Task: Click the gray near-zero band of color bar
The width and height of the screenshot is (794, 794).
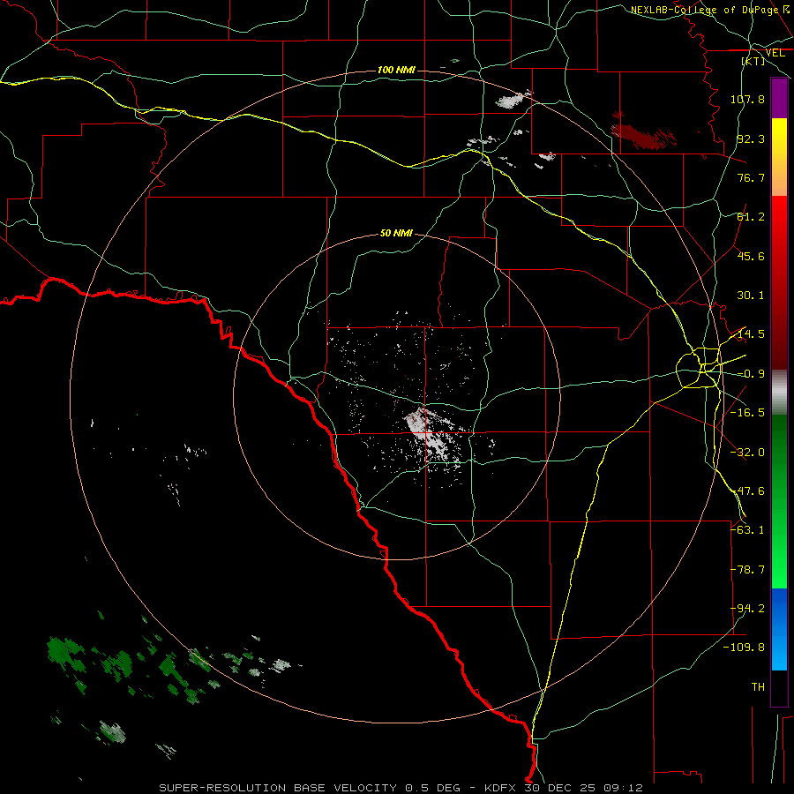Action: (x=779, y=393)
